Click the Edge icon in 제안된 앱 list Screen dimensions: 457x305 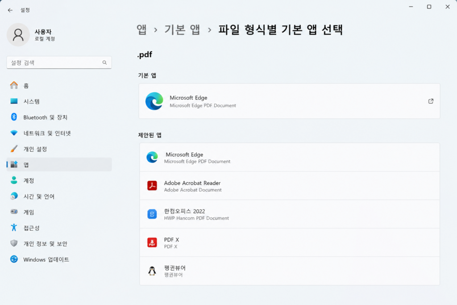coord(152,157)
